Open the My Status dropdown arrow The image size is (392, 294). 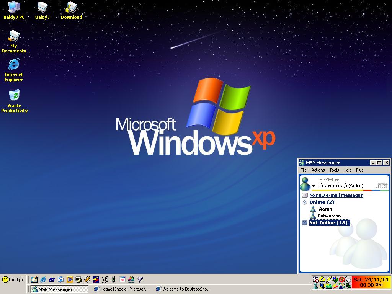(x=314, y=186)
